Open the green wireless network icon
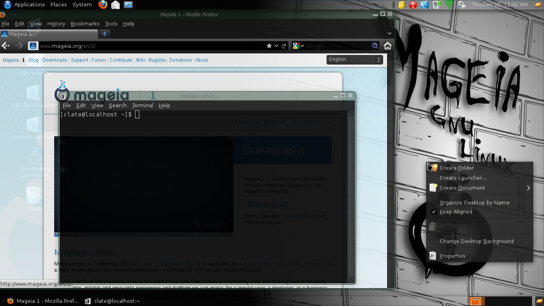544x306 pixels. [449, 5]
